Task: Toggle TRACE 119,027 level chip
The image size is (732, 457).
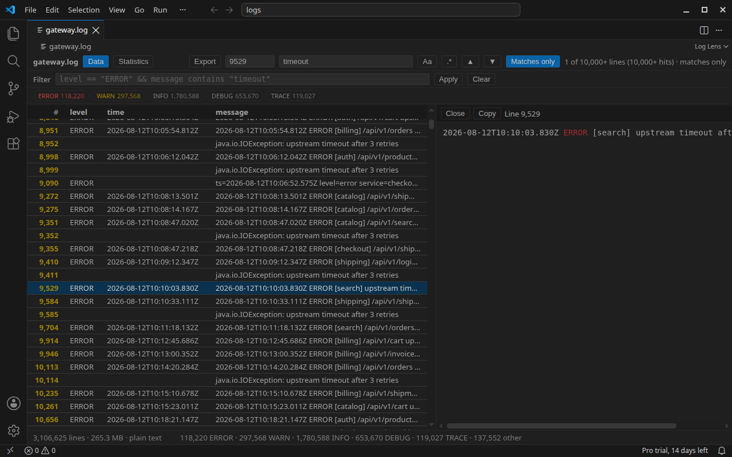Action: (293, 96)
